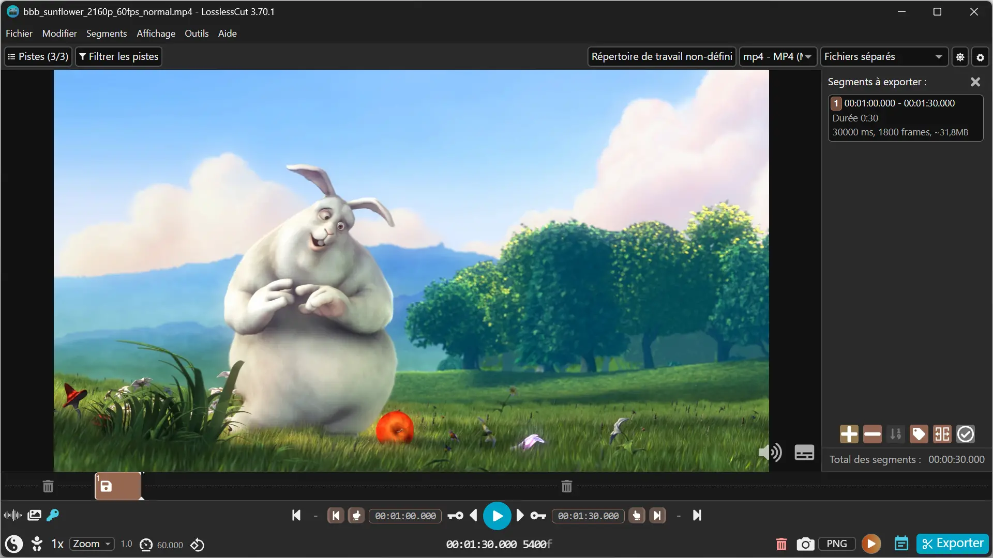Click Répertoire de travail non-défini button
The height and width of the screenshot is (558, 993).
[661, 56]
